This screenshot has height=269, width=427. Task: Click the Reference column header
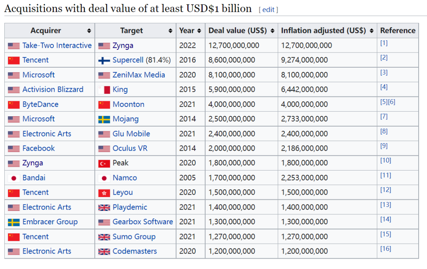pyautogui.click(x=398, y=30)
